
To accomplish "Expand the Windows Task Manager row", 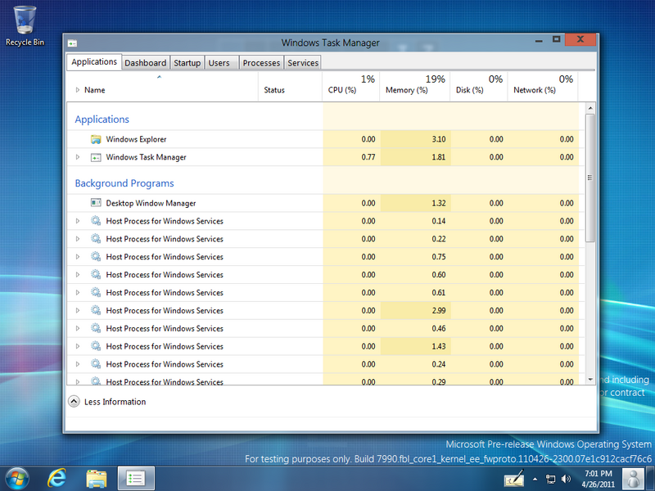I will pyautogui.click(x=78, y=157).
